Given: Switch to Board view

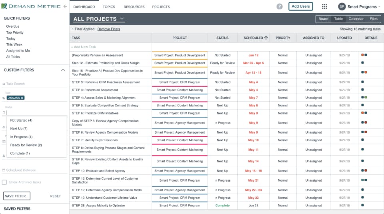Looking at the screenshot, I should coord(323,19).
